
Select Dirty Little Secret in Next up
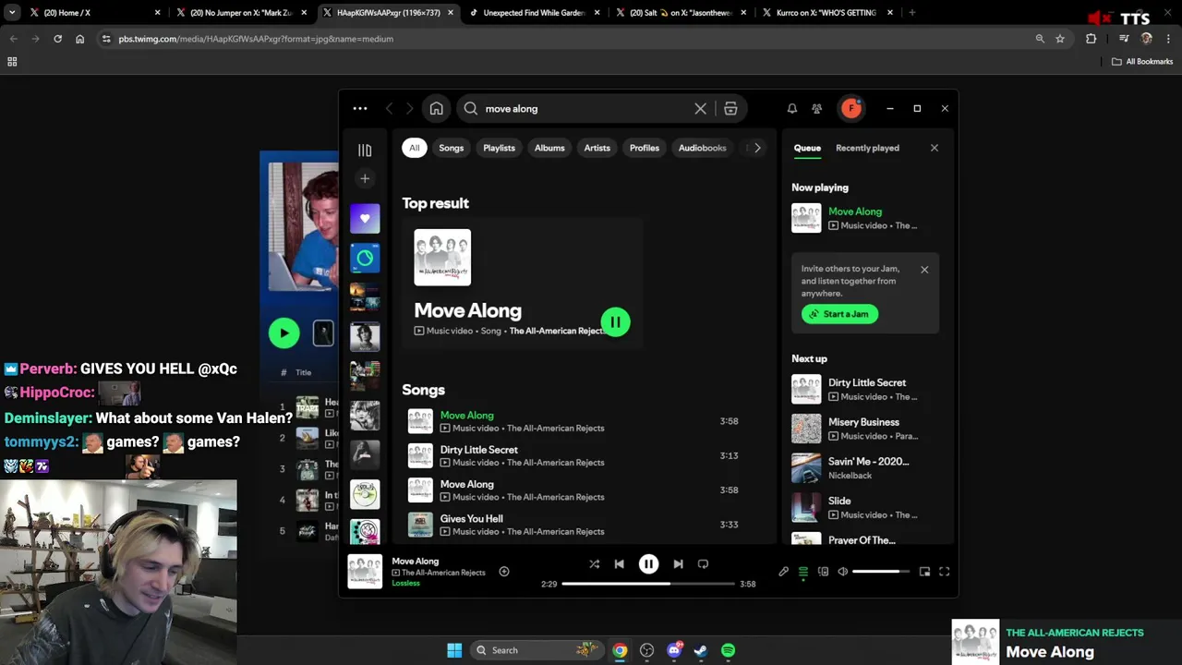pyautogui.click(x=865, y=390)
